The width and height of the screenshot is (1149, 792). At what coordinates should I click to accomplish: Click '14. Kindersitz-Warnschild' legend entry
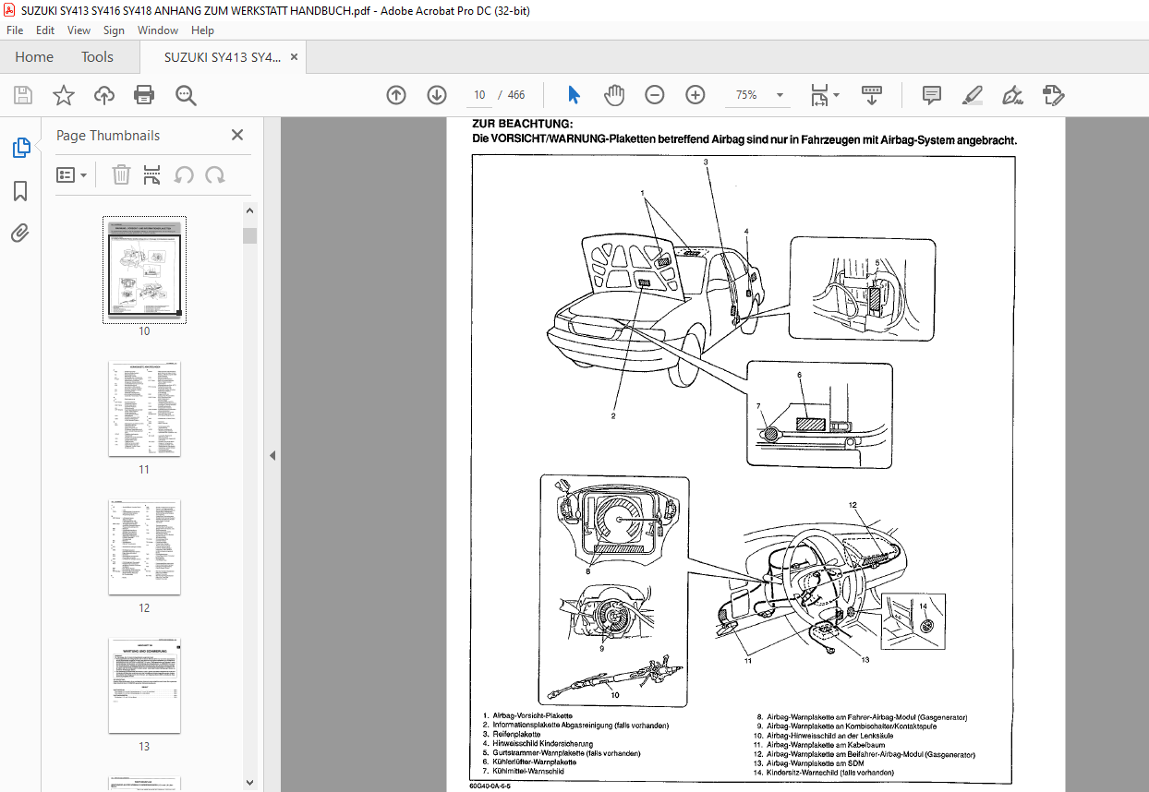(825, 772)
